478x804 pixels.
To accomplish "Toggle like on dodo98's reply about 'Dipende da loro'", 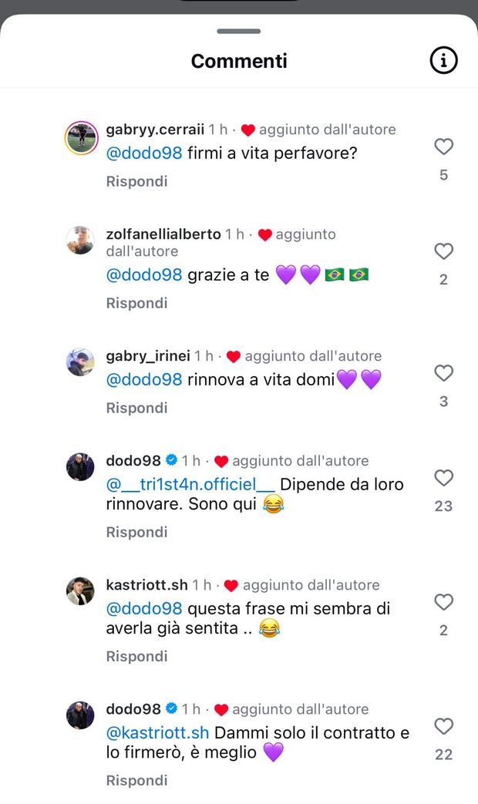I will coord(443,478).
